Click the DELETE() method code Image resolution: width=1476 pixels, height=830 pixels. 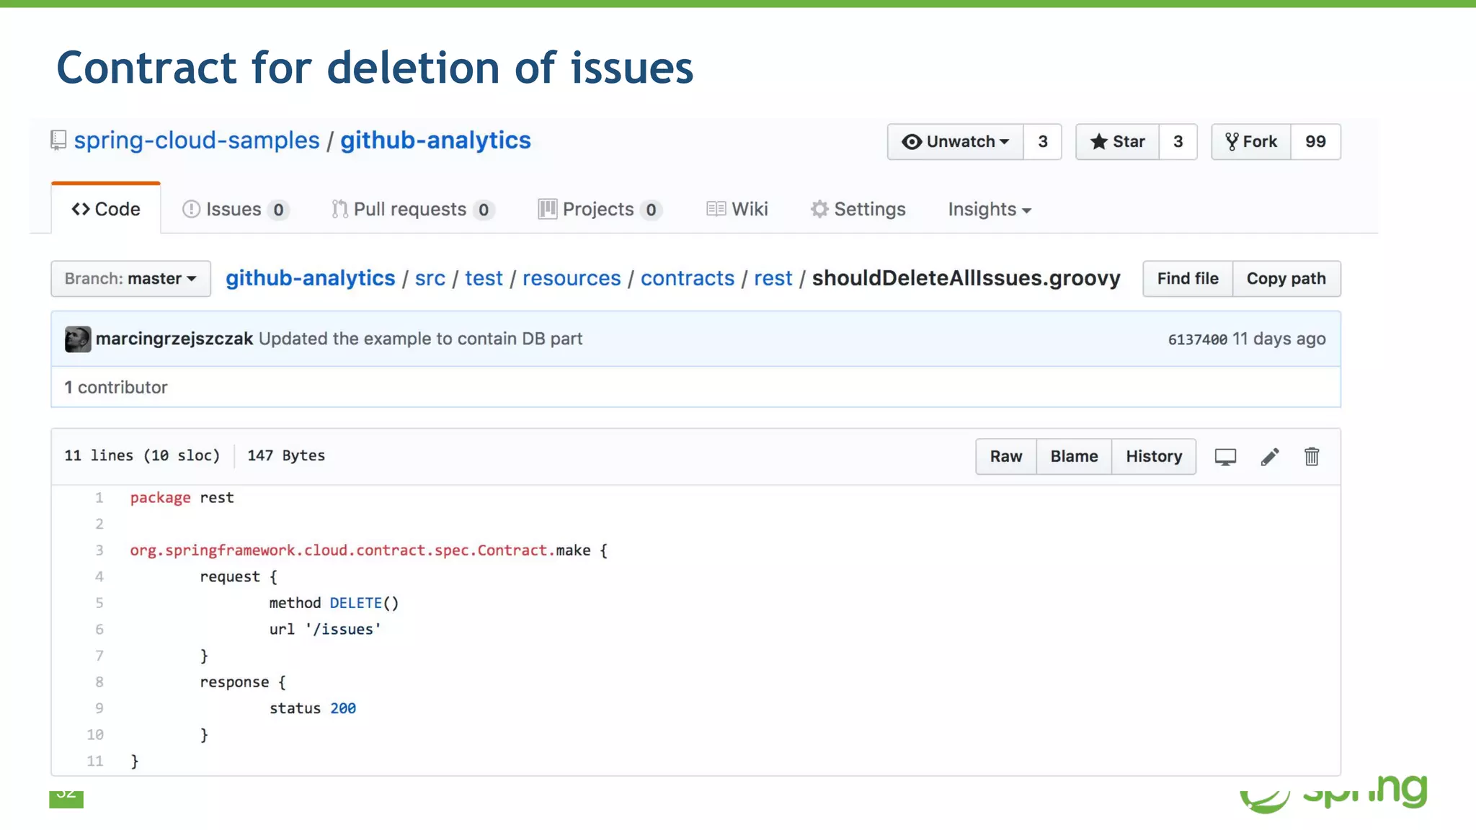364,603
